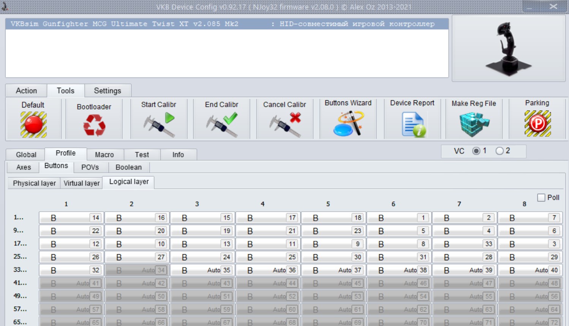Select the VKBsim Gunfighter device entry

click(227, 24)
